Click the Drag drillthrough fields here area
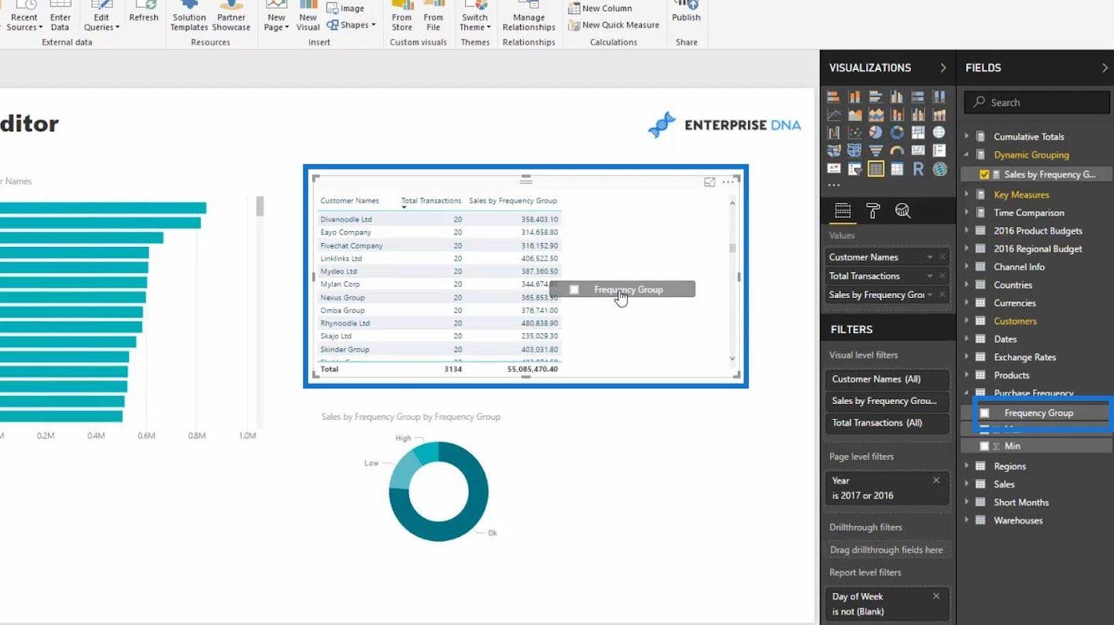This screenshot has width=1114, height=625. [x=887, y=550]
